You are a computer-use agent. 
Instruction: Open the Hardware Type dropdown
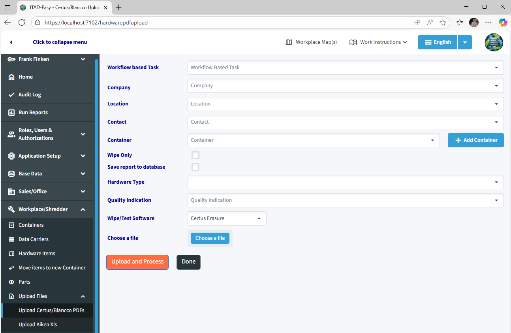point(346,182)
